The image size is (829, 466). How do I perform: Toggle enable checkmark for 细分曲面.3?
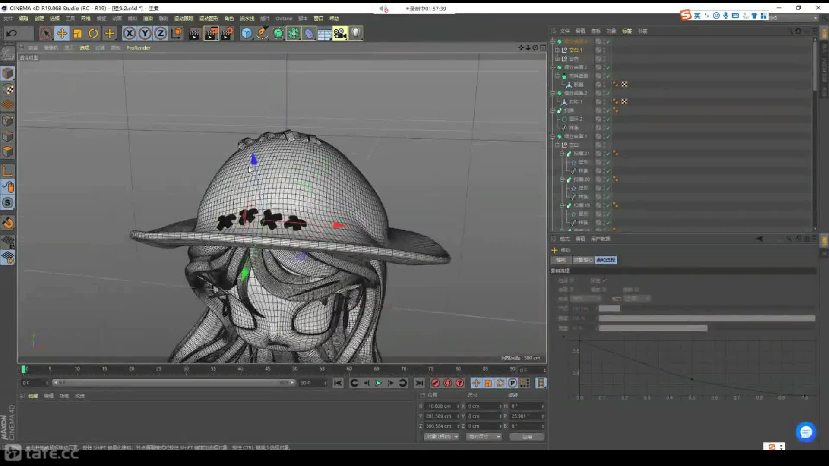pos(608,67)
